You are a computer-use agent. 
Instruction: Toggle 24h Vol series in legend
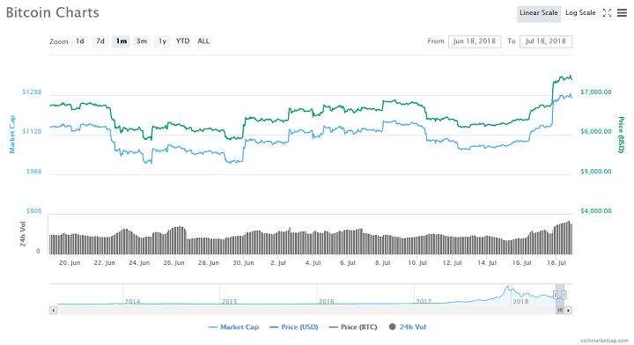pyautogui.click(x=408, y=327)
